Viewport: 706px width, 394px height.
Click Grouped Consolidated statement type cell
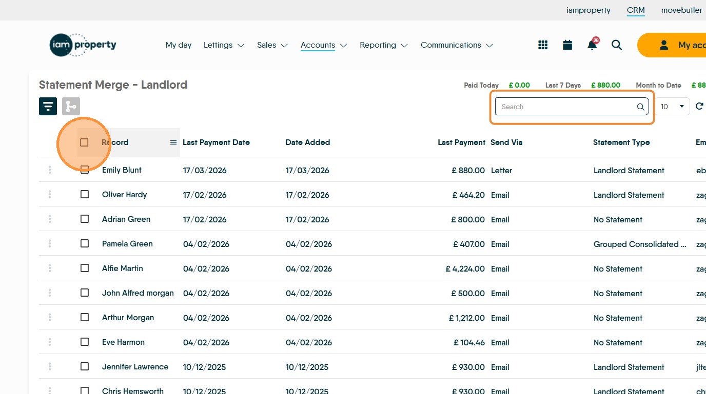(640, 244)
